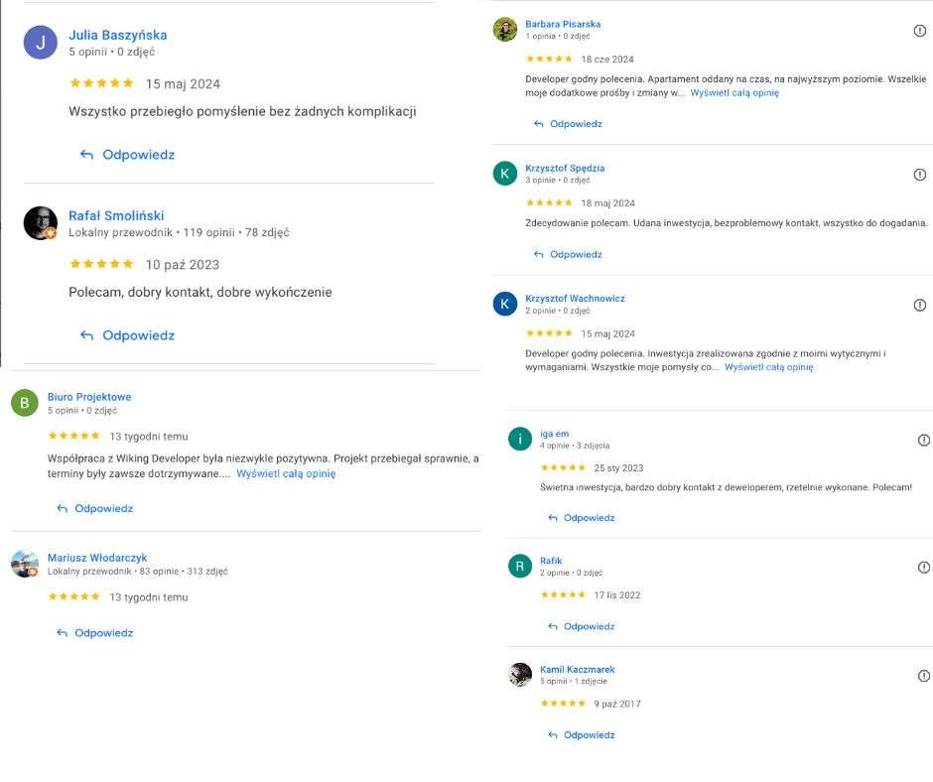The width and height of the screenshot is (933, 782).
Task: Reply to Rafał Smoliński's review
Action: point(127,335)
